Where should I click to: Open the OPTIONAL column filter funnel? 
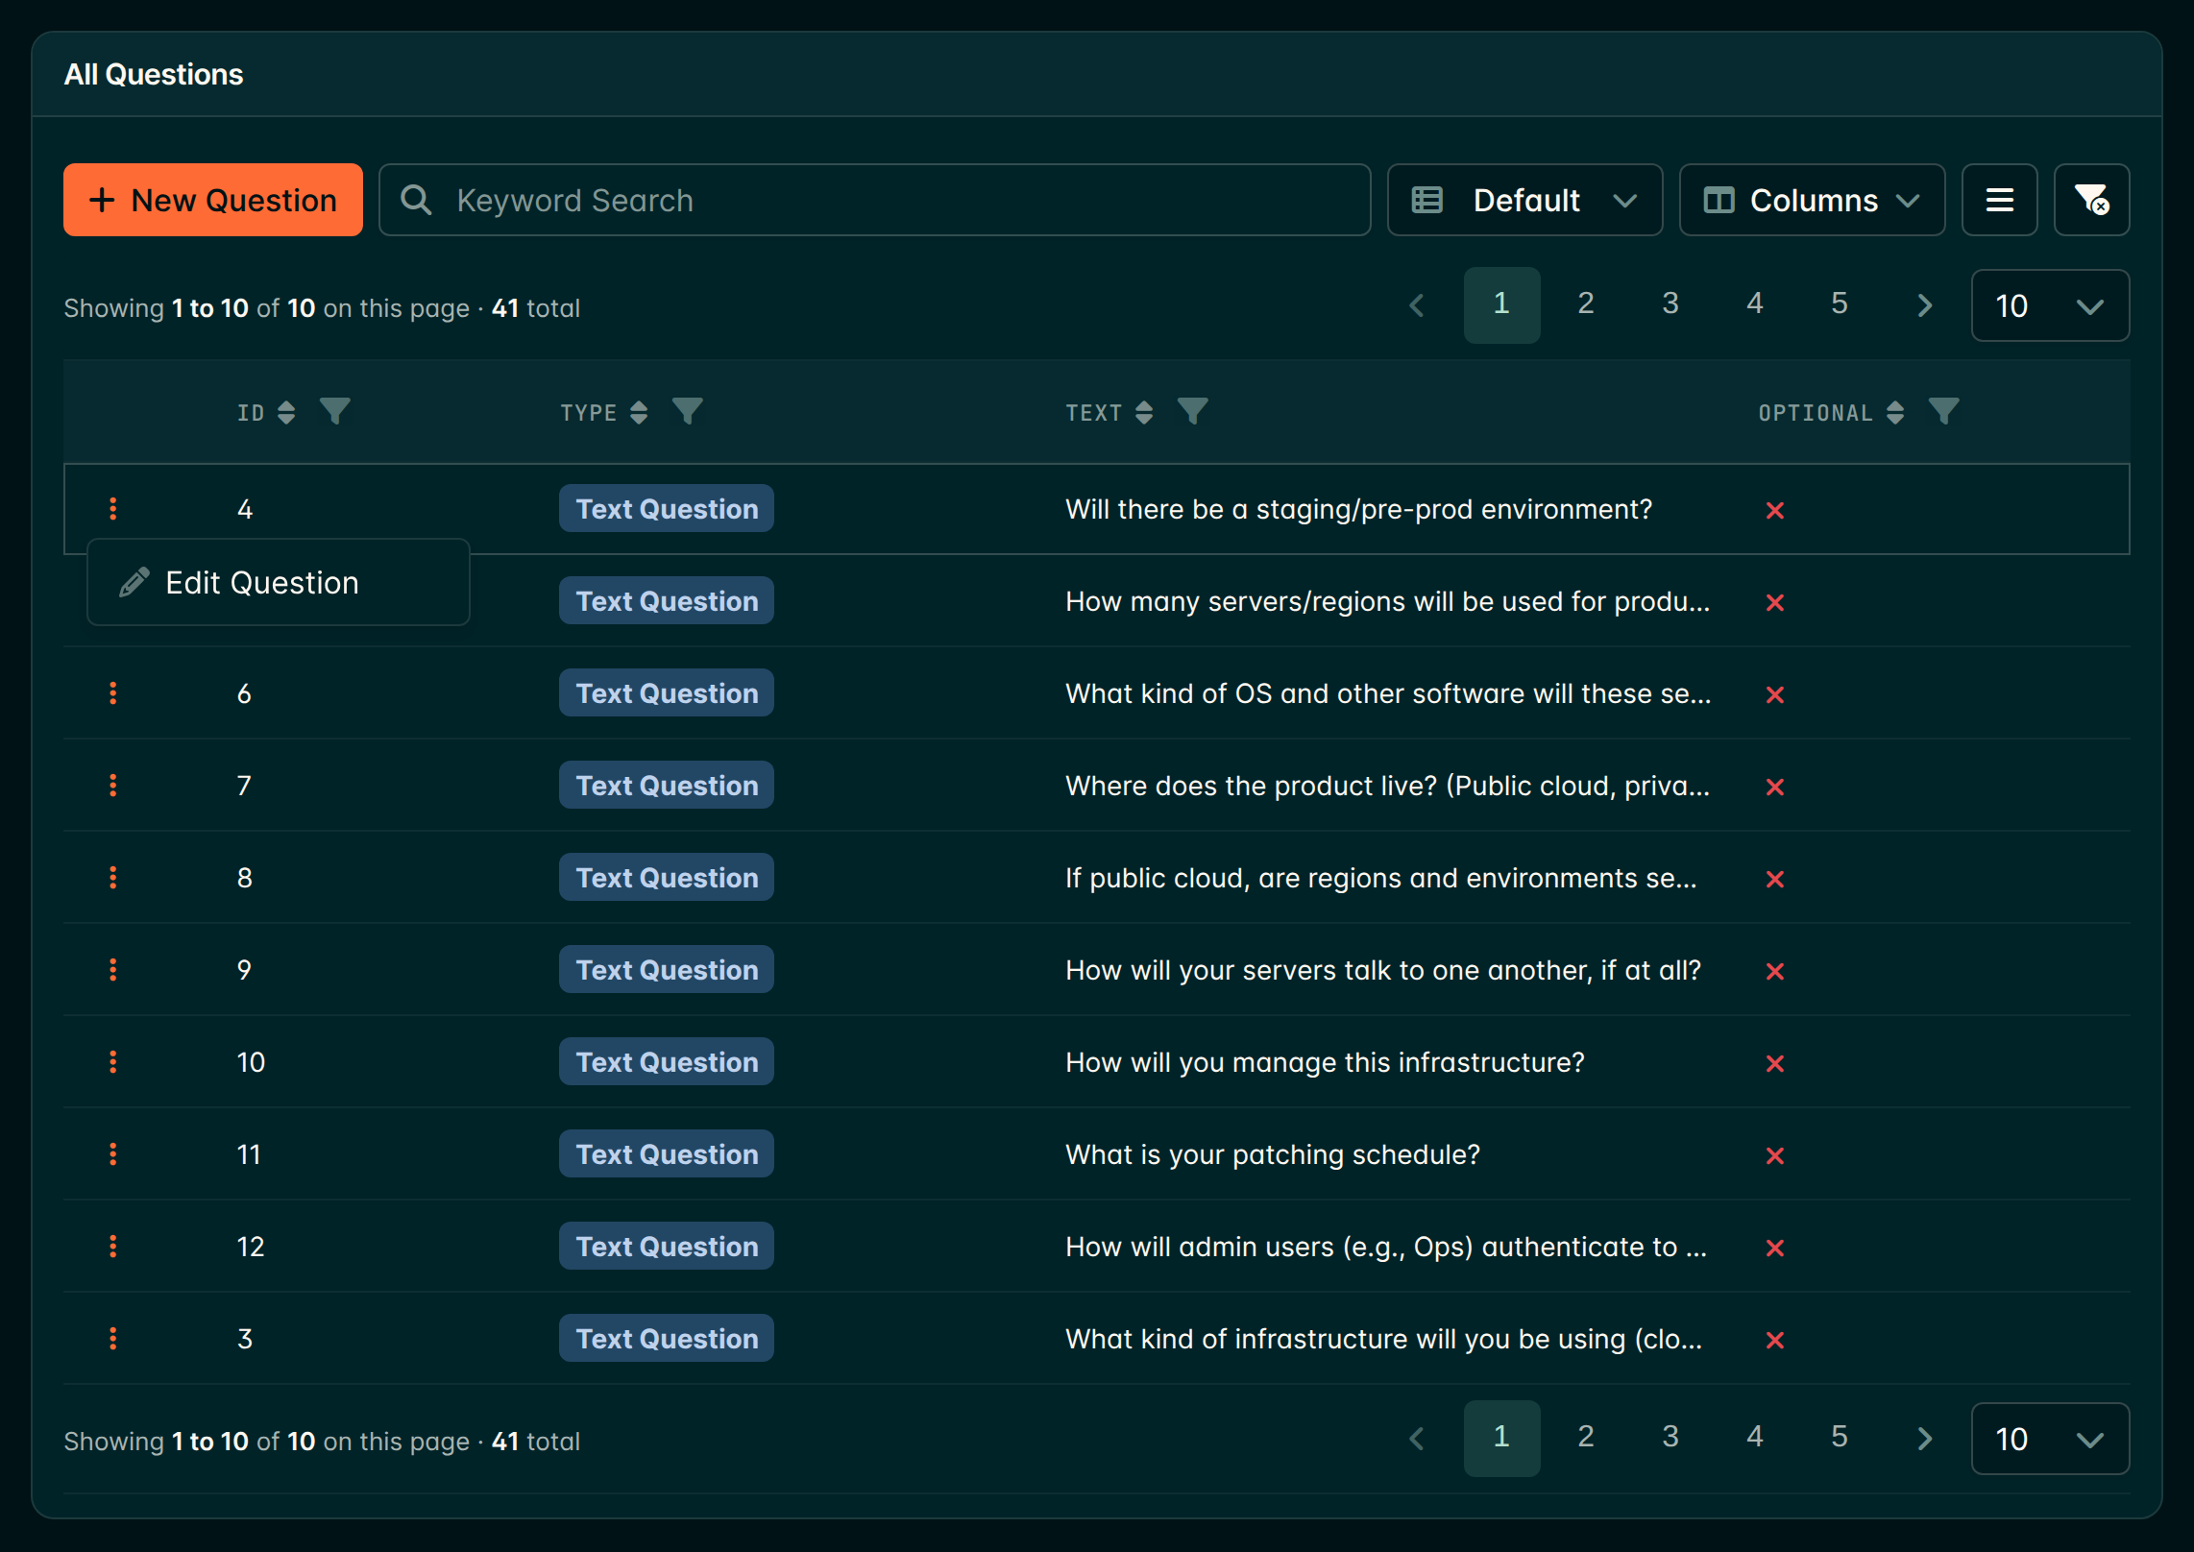point(1943,412)
